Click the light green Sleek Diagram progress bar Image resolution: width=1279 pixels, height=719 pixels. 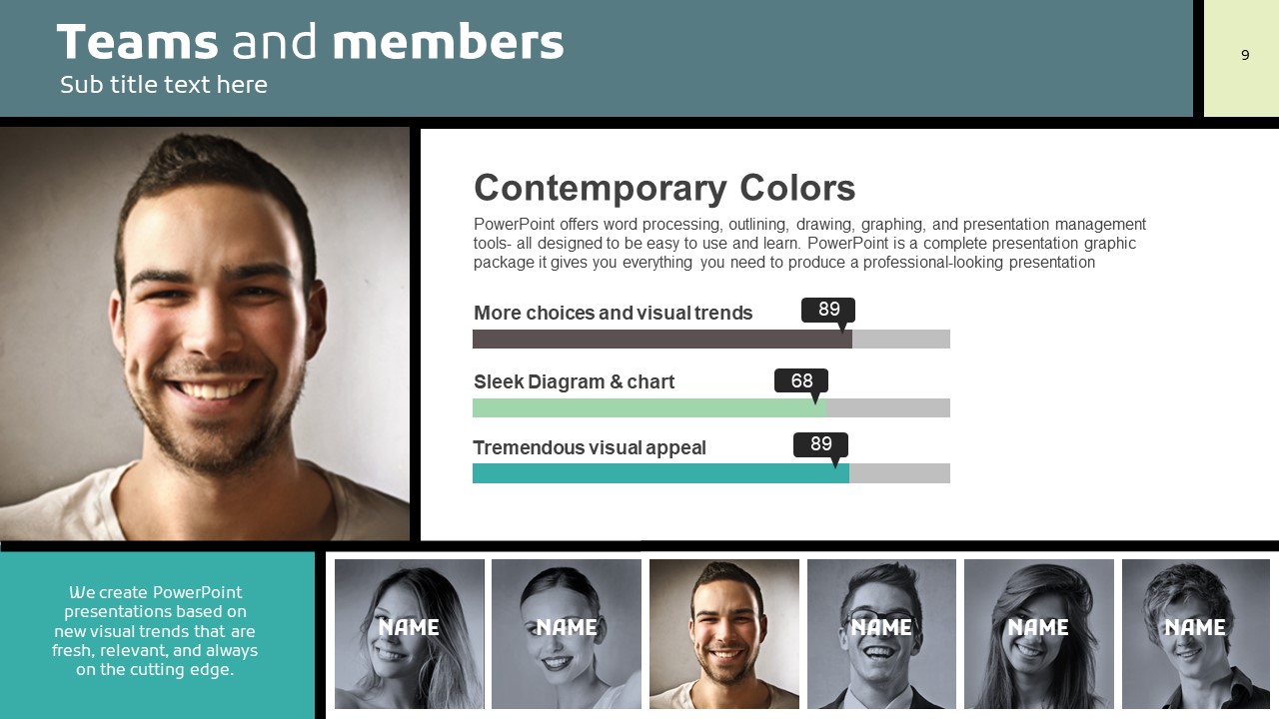click(647, 407)
